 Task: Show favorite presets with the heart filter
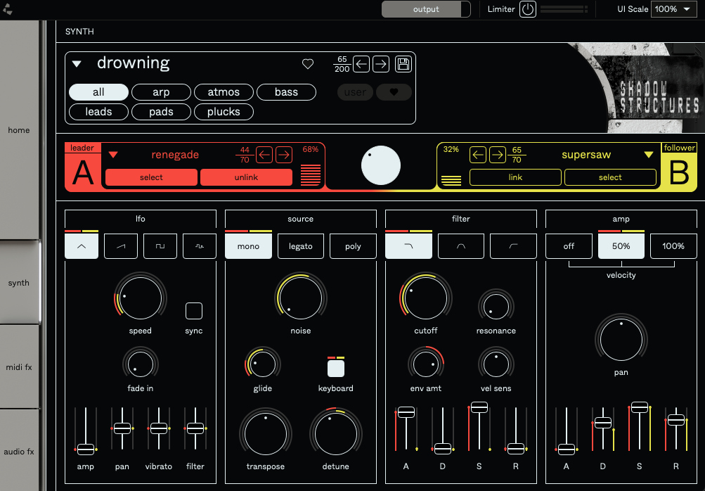point(394,92)
